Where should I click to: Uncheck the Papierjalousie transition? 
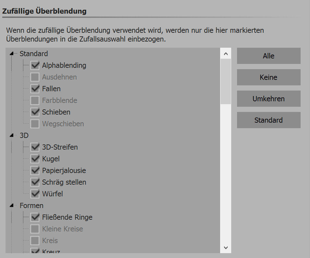point(35,170)
